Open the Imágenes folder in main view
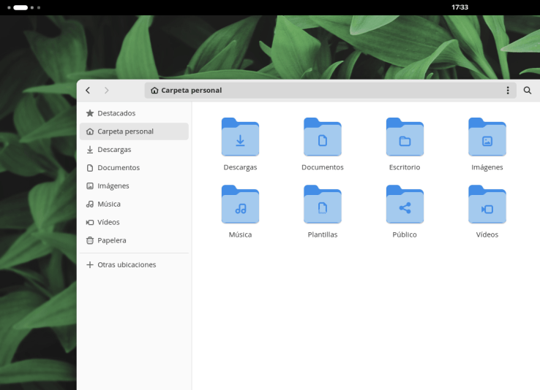This screenshot has height=390, width=540. point(487,137)
